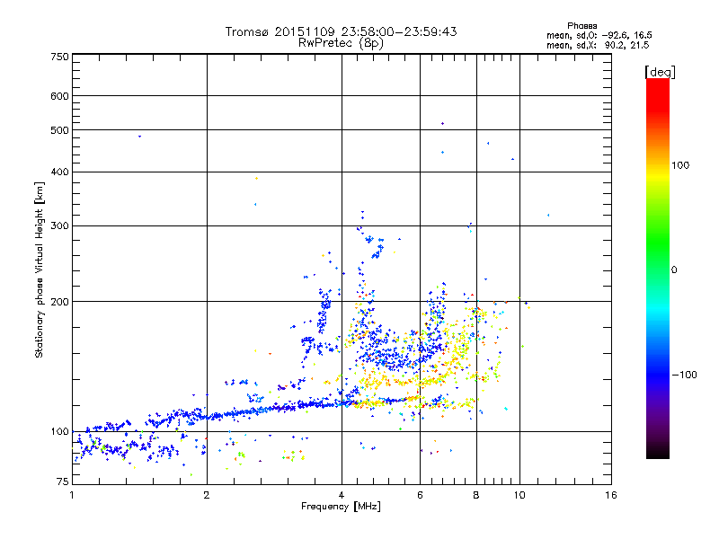Click the 'Frequency [MHz]' axis title
Screen dimensions: 719x539
click(x=341, y=507)
